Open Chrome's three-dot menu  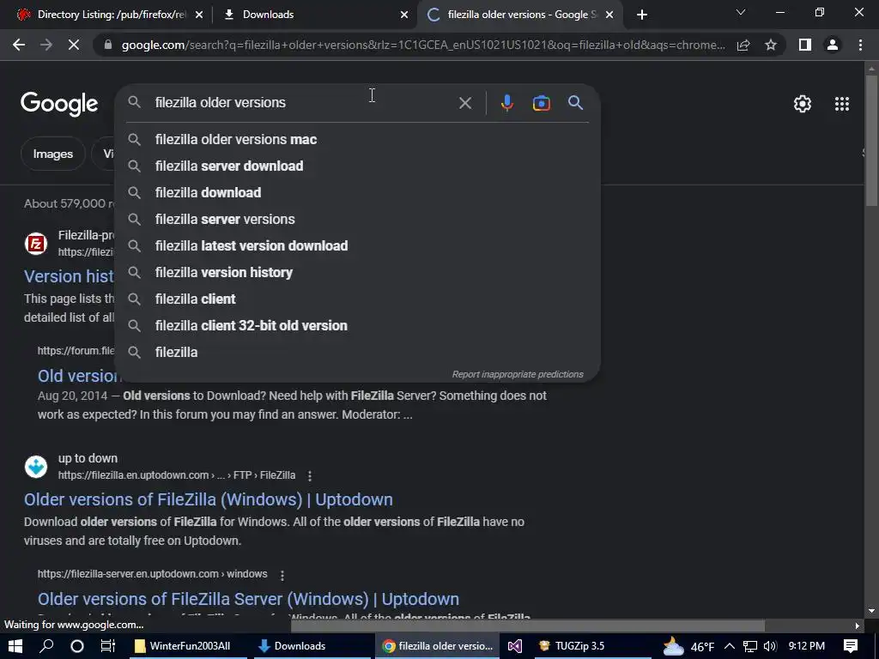(x=860, y=45)
